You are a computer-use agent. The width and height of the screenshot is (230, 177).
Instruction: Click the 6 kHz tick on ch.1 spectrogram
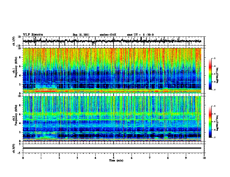[x=20, y=66]
